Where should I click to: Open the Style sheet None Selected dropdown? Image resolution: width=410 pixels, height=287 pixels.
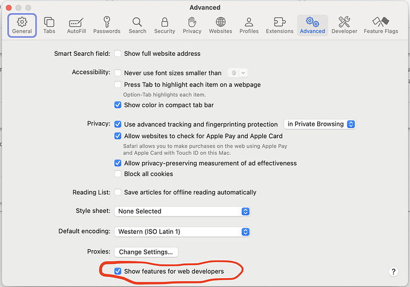click(182, 211)
